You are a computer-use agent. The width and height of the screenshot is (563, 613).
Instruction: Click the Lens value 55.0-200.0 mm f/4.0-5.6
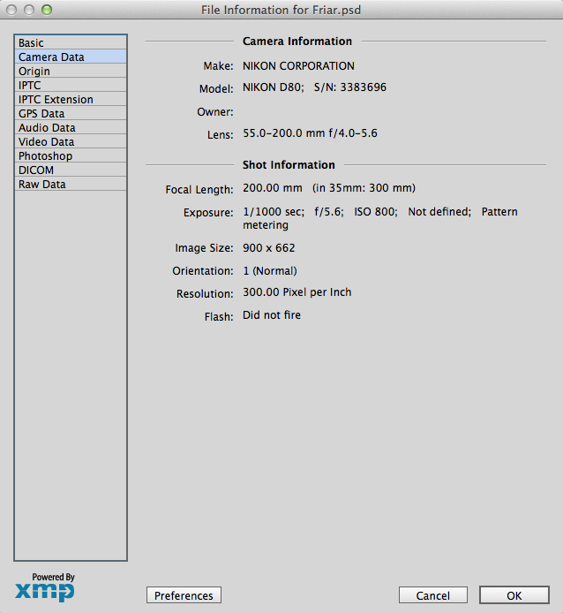coord(310,132)
